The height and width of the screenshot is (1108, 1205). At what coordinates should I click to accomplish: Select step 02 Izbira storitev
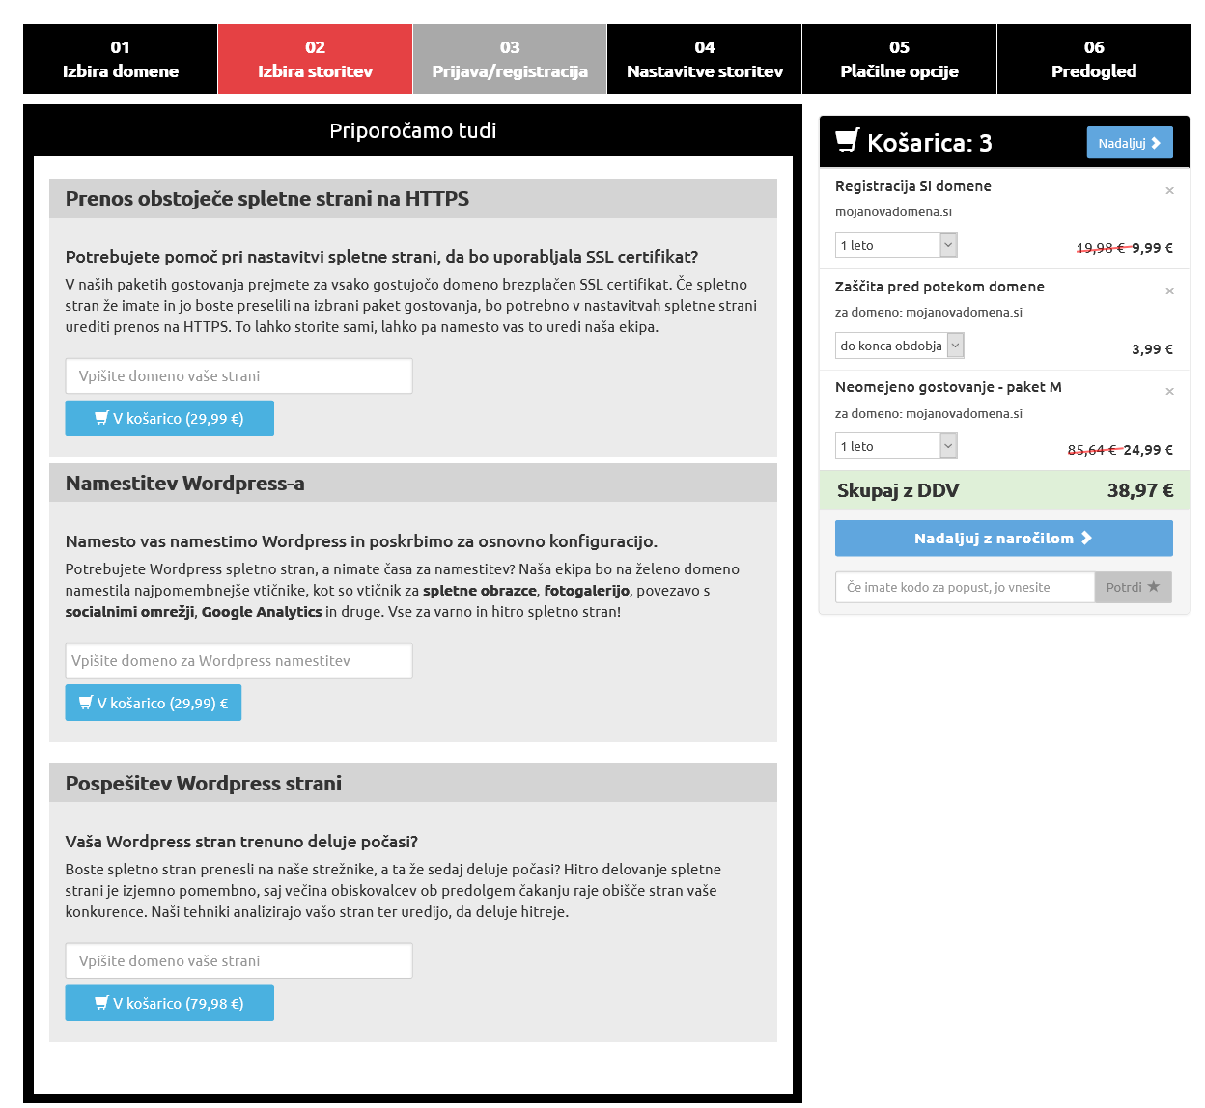[315, 59]
